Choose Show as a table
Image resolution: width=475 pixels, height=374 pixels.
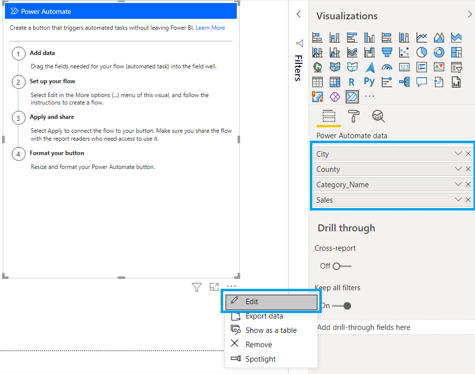click(x=271, y=330)
